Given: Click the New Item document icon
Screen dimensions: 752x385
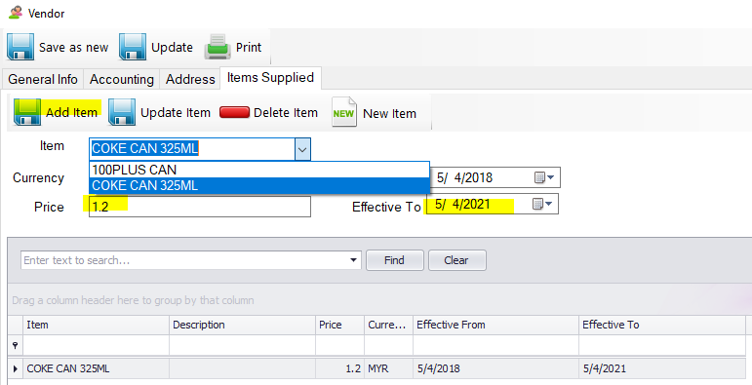Looking at the screenshot, I should pyautogui.click(x=344, y=112).
